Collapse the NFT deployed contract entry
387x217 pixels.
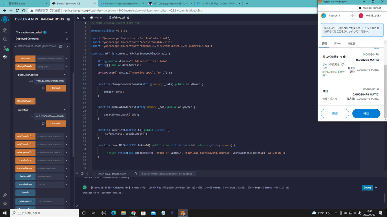point(16,46)
